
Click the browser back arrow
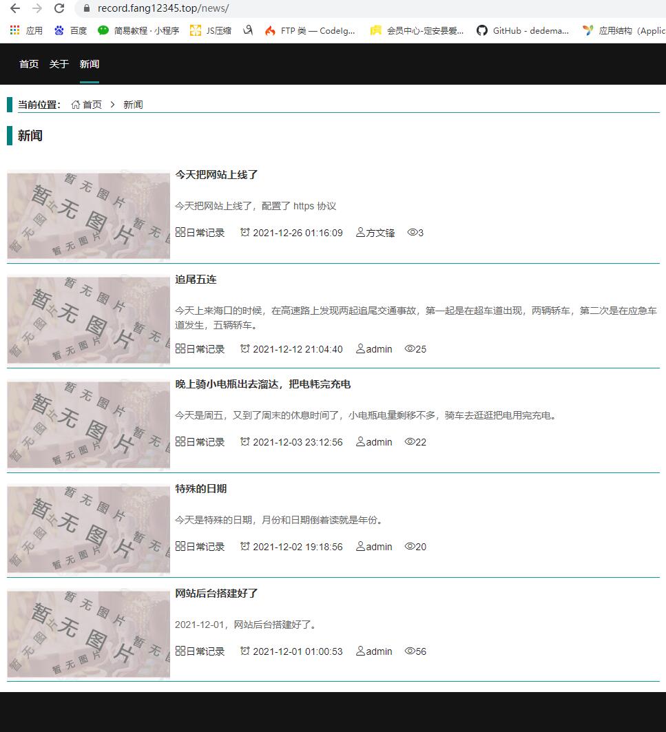click(15, 8)
